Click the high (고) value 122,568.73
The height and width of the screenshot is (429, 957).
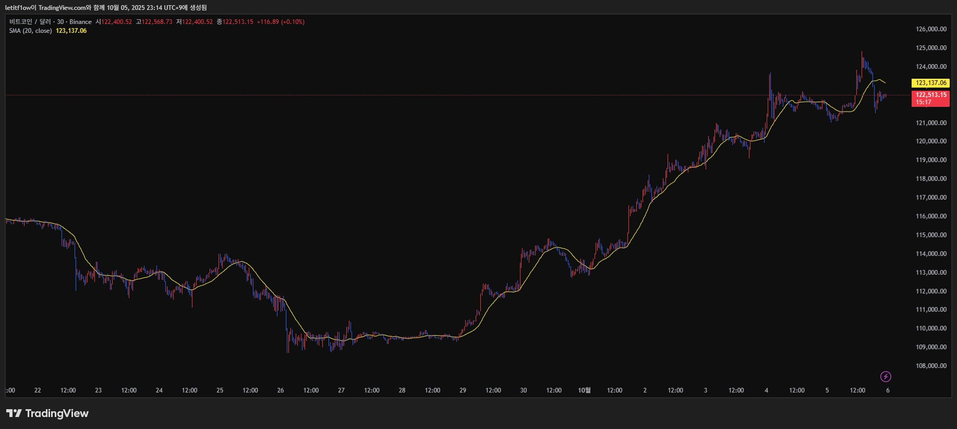tap(156, 22)
